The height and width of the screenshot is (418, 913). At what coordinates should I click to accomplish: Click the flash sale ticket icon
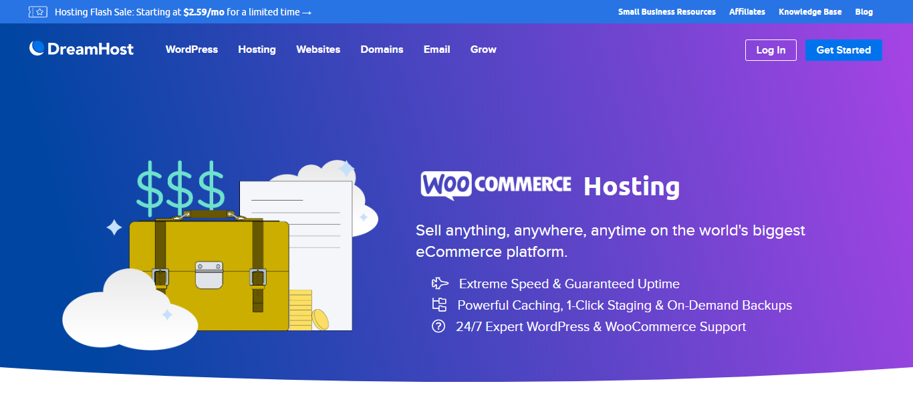[x=38, y=12]
